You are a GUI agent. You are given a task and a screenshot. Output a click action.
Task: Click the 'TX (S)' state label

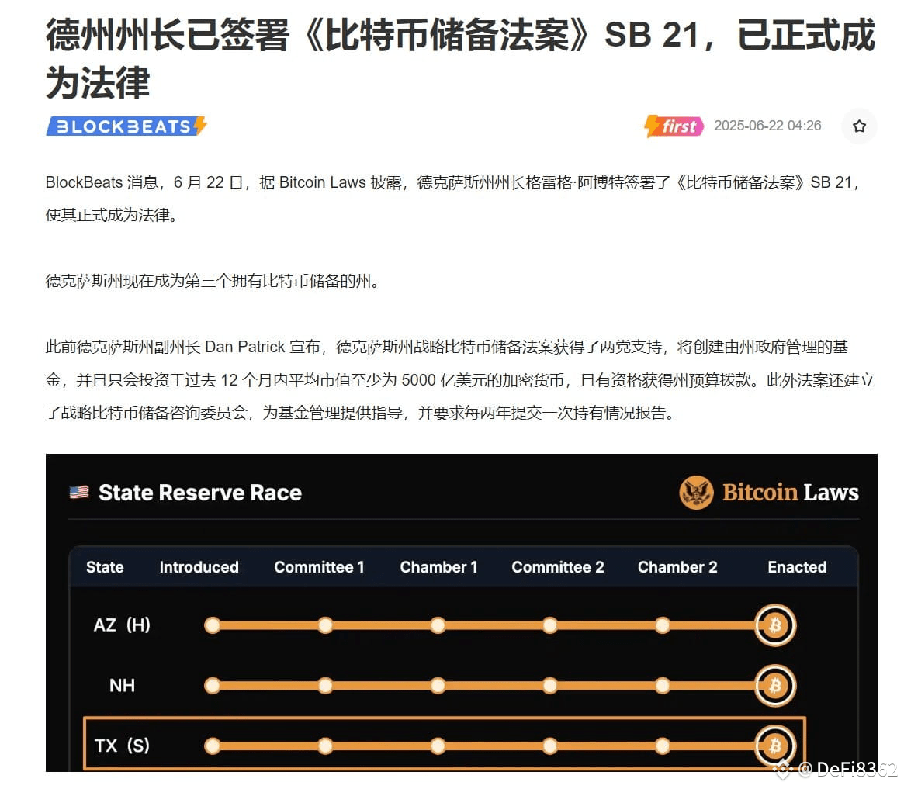click(x=122, y=746)
